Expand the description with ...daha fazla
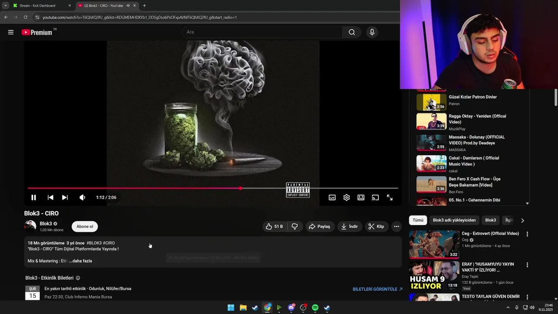The image size is (558, 314). click(x=81, y=261)
